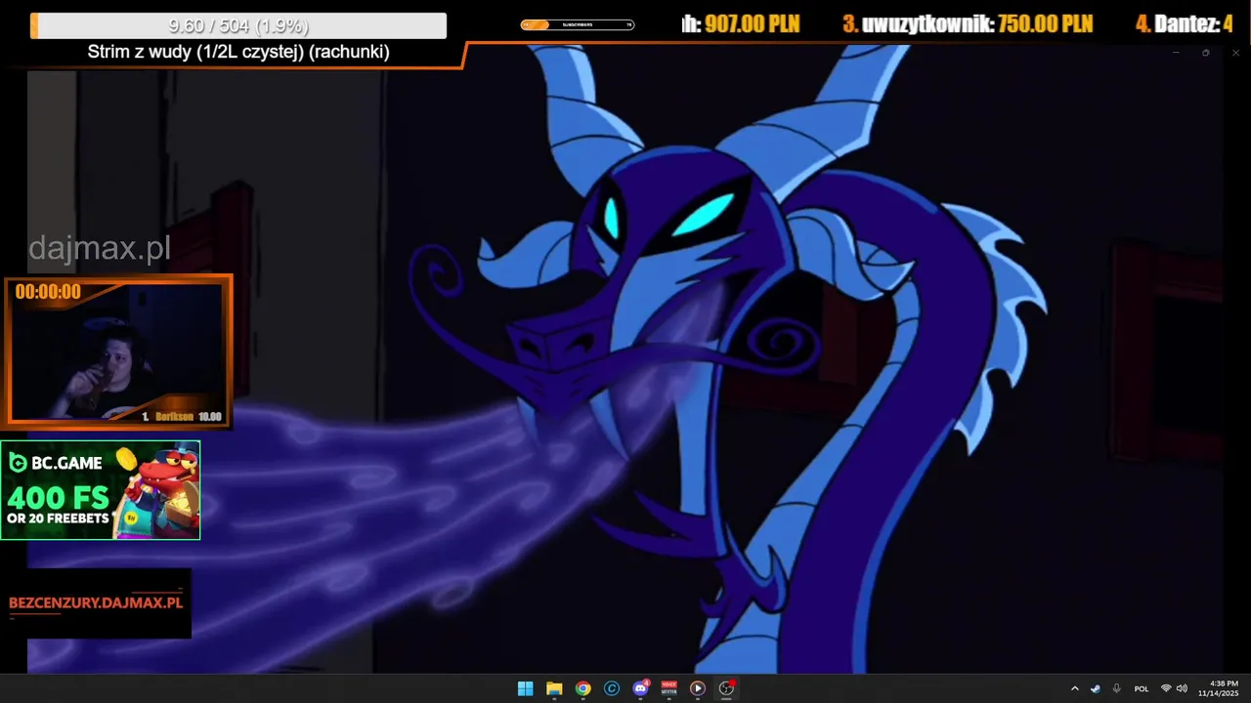Click the 00:00:00 timer on webcam

coord(48,292)
